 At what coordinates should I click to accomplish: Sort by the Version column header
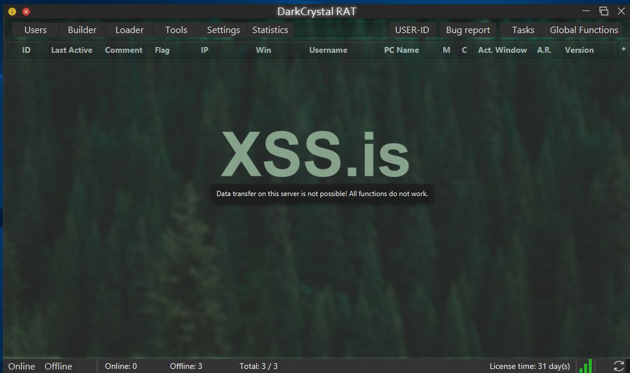[x=579, y=50]
